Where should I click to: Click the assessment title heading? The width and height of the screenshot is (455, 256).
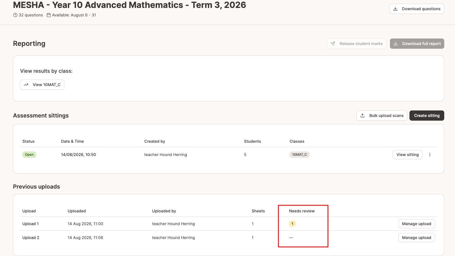[130, 5]
